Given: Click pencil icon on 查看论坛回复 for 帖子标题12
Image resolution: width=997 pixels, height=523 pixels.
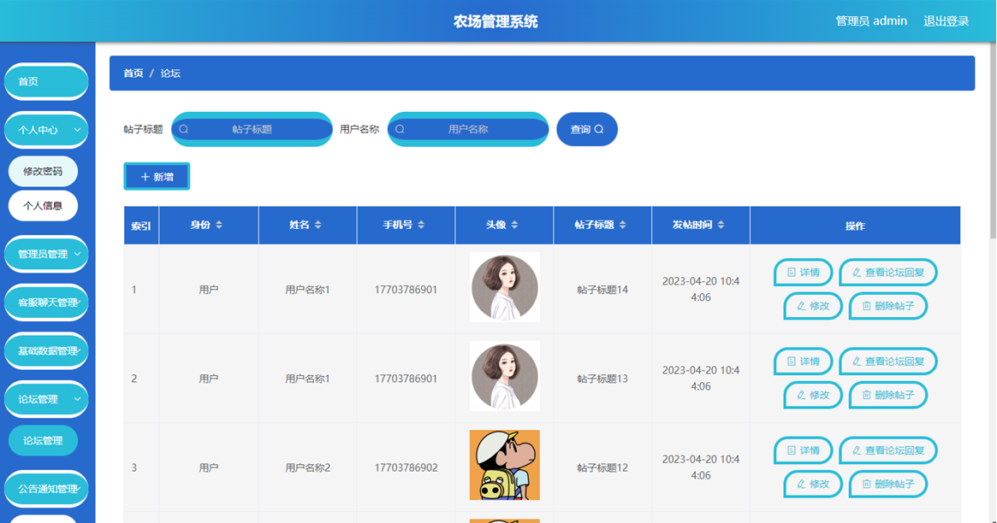Looking at the screenshot, I should pyautogui.click(x=857, y=450).
